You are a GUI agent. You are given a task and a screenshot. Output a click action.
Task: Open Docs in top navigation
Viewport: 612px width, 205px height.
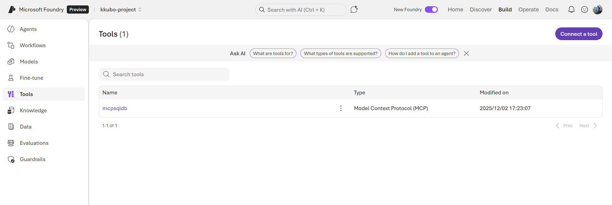(x=552, y=9)
